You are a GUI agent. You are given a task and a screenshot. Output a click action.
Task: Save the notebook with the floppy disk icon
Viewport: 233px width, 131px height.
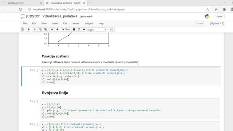pos(23,29)
